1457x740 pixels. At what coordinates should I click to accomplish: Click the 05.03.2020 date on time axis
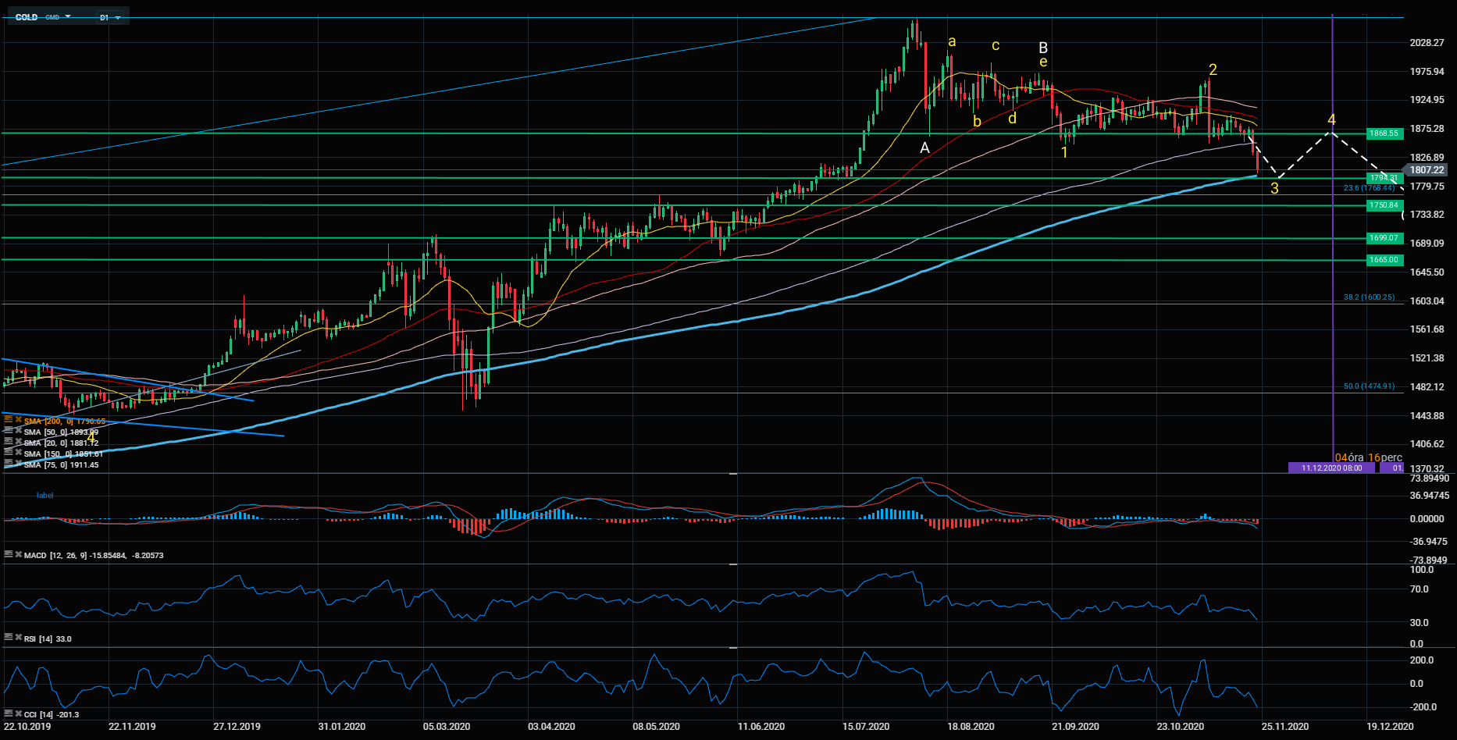(447, 727)
